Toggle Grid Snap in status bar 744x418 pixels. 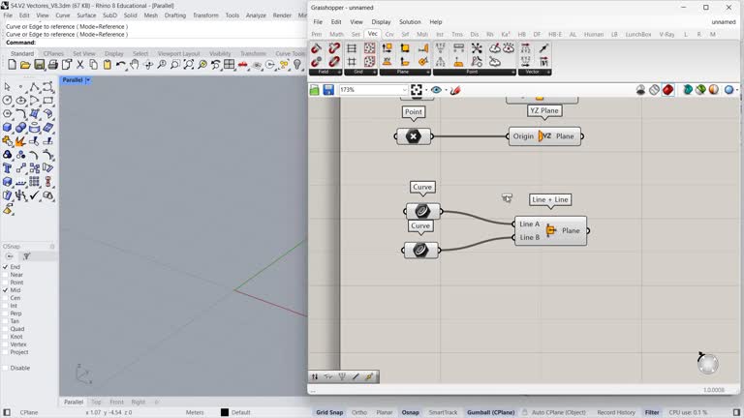(x=329, y=412)
